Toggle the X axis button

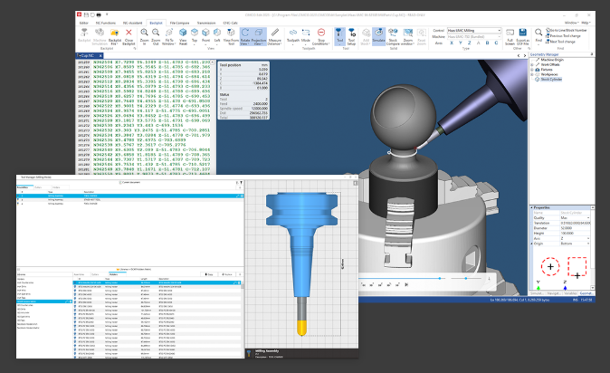click(x=452, y=43)
